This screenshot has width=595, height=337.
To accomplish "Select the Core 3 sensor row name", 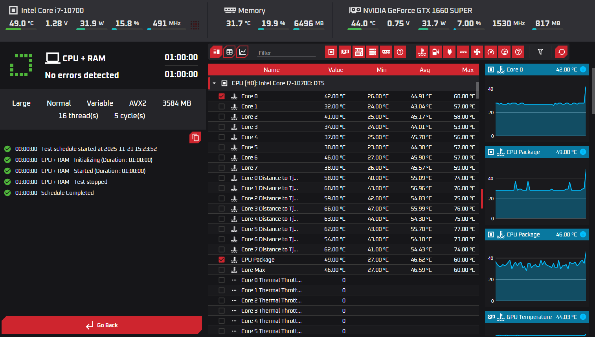I will [250, 127].
